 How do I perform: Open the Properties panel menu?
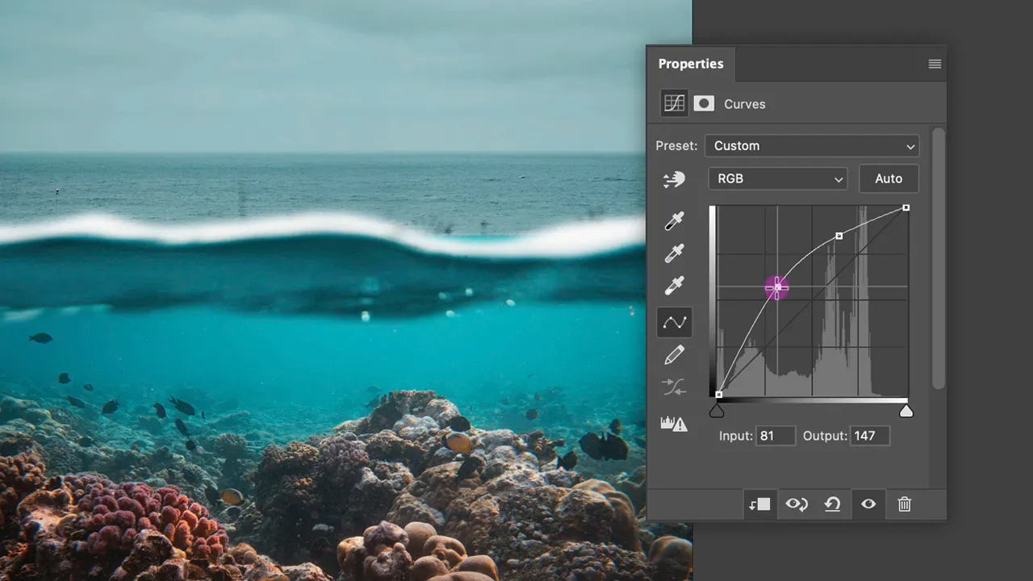[x=935, y=64]
